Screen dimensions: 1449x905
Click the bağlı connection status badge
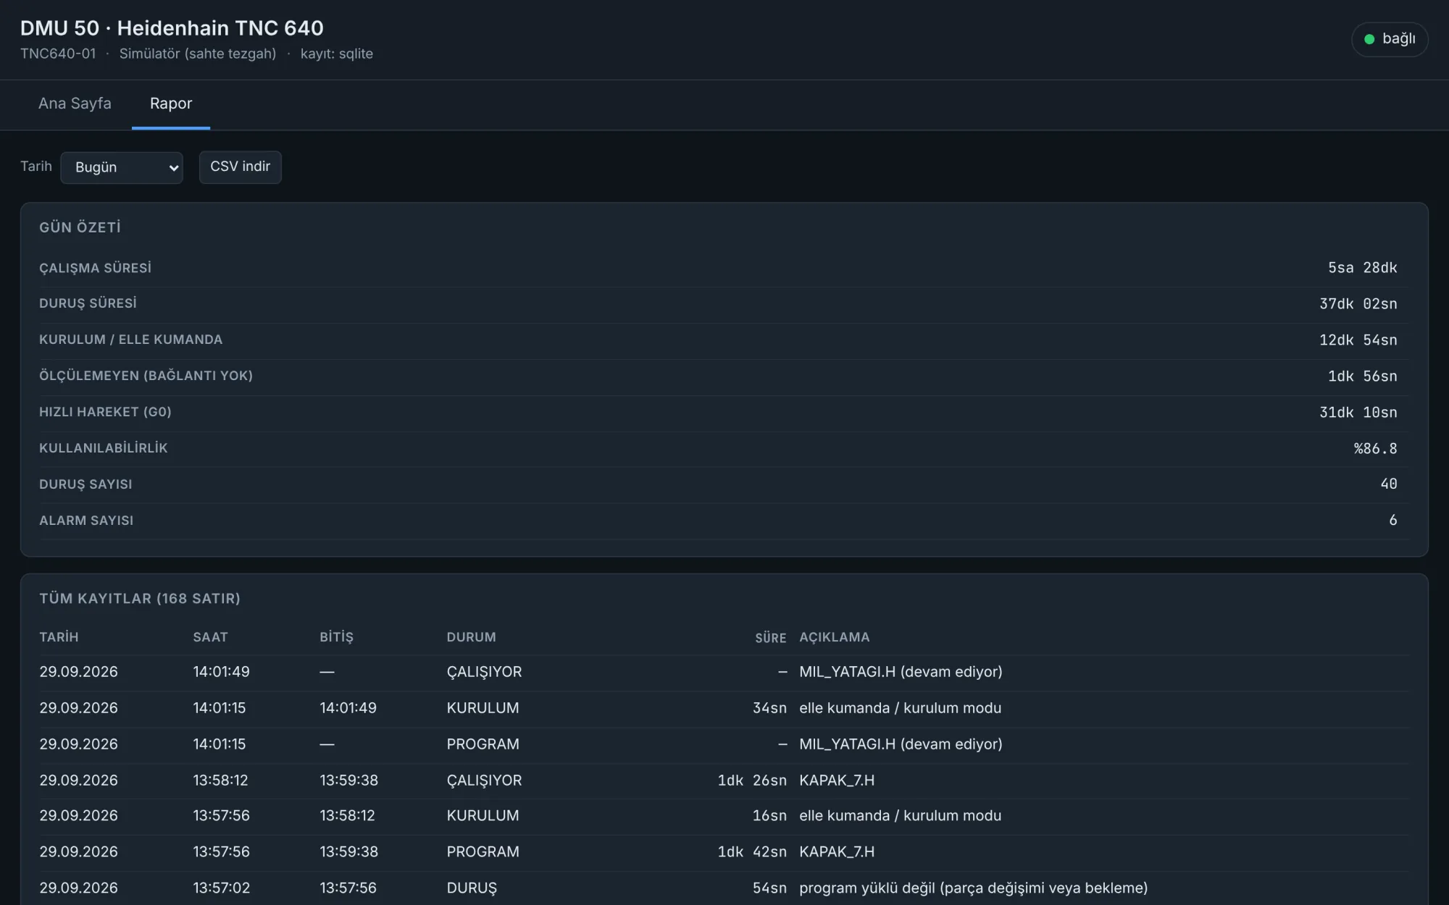coord(1389,39)
